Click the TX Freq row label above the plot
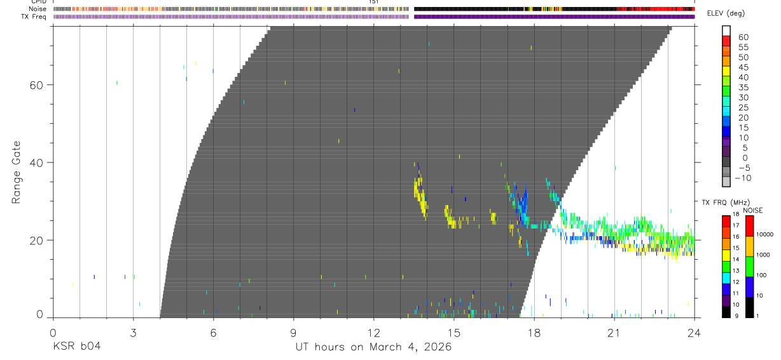The height and width of the screenshot is (360, 781). click(x=34, y=17)
